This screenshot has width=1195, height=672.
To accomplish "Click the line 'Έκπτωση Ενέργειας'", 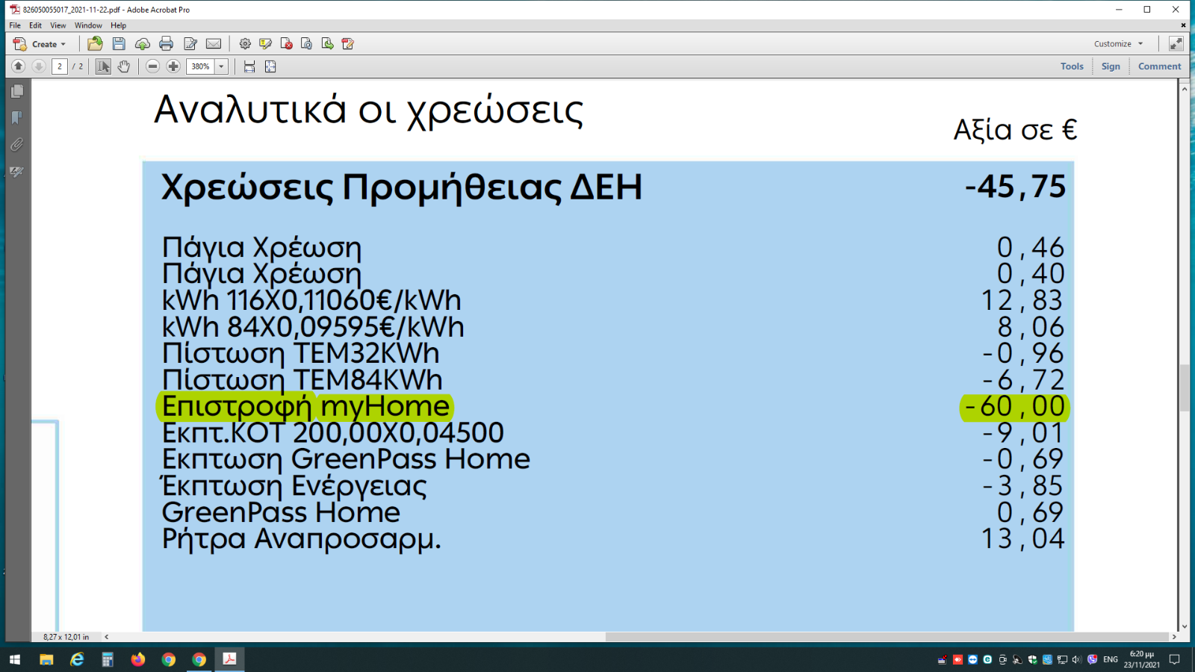I will 294,486.
